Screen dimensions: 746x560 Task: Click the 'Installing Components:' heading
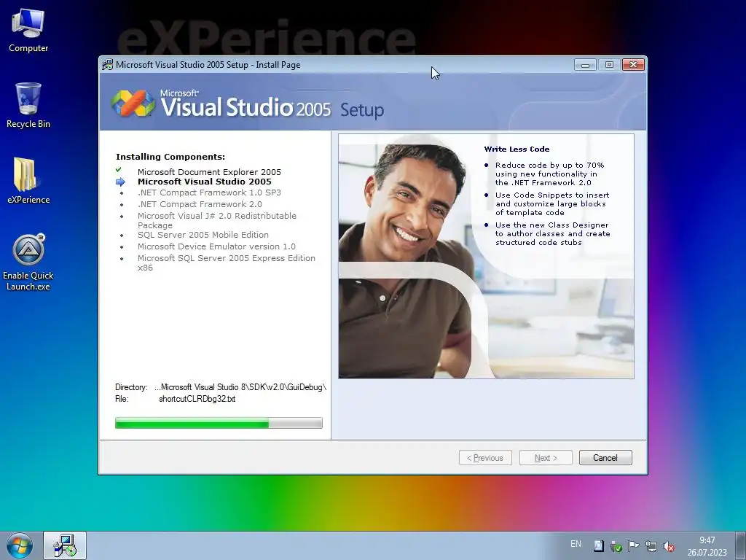tap(170, 157)
